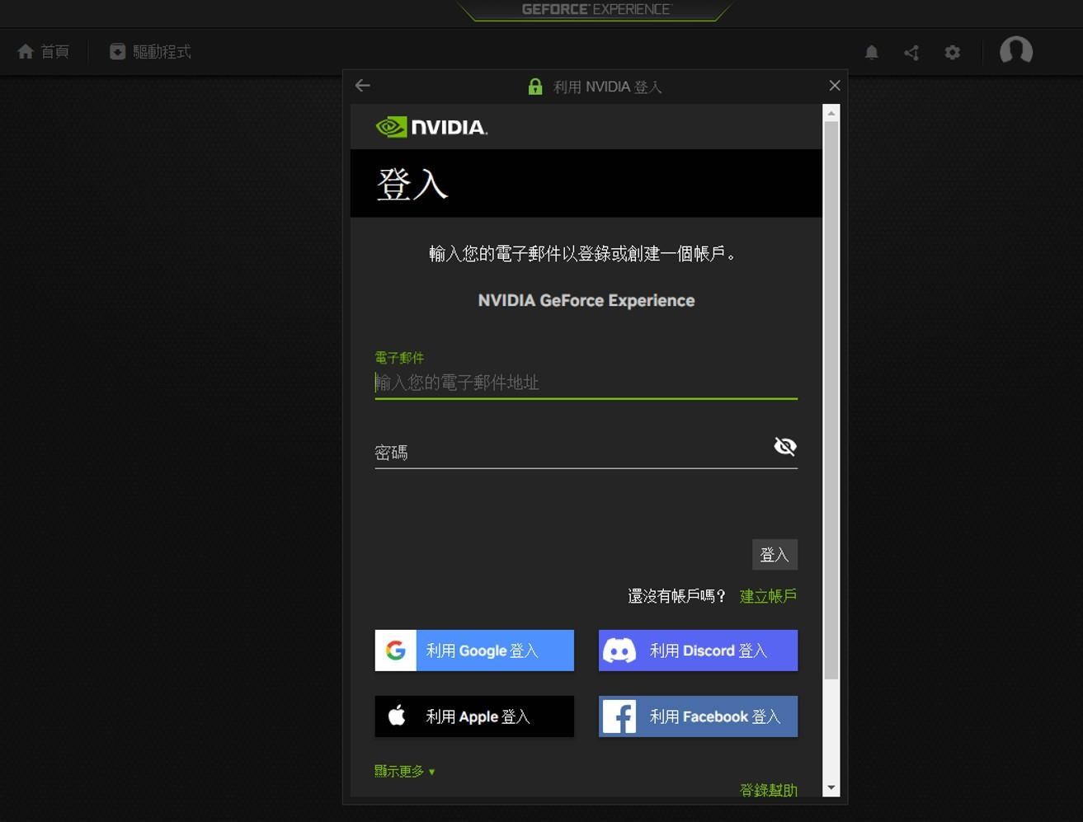Click the 還沒有帳戶嗎？ text

point(676,596)
